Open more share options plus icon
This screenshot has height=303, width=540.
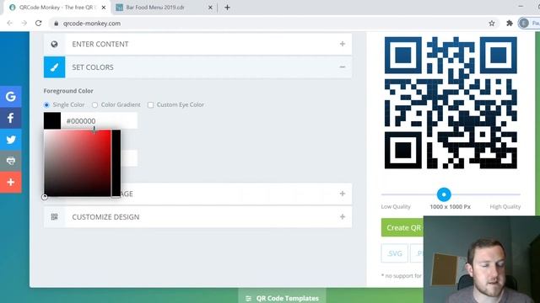(x=11, y=182)
